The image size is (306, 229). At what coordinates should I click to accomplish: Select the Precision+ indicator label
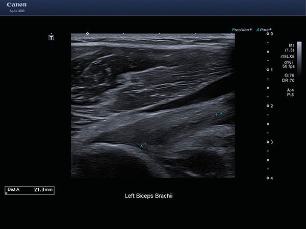[x=242, y=30]
